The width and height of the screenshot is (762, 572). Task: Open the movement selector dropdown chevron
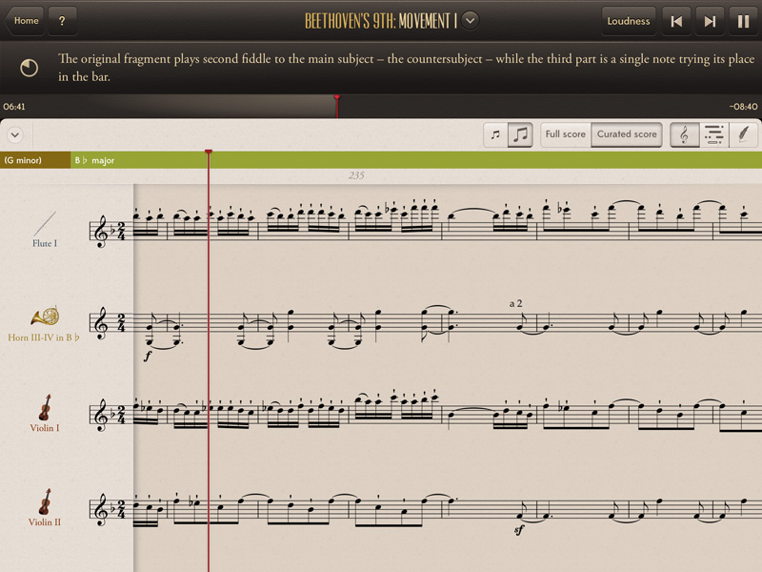[x=470, y=21]
